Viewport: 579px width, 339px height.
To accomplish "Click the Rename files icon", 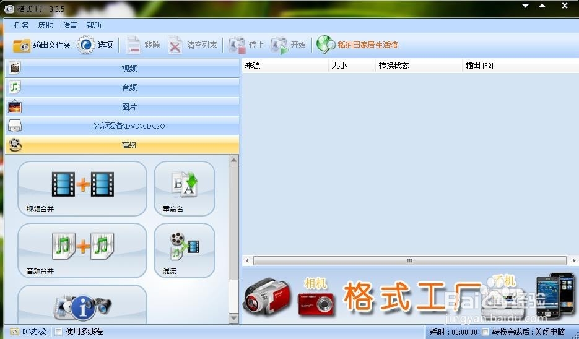I will pyautogui.click(x=185, y=184).
